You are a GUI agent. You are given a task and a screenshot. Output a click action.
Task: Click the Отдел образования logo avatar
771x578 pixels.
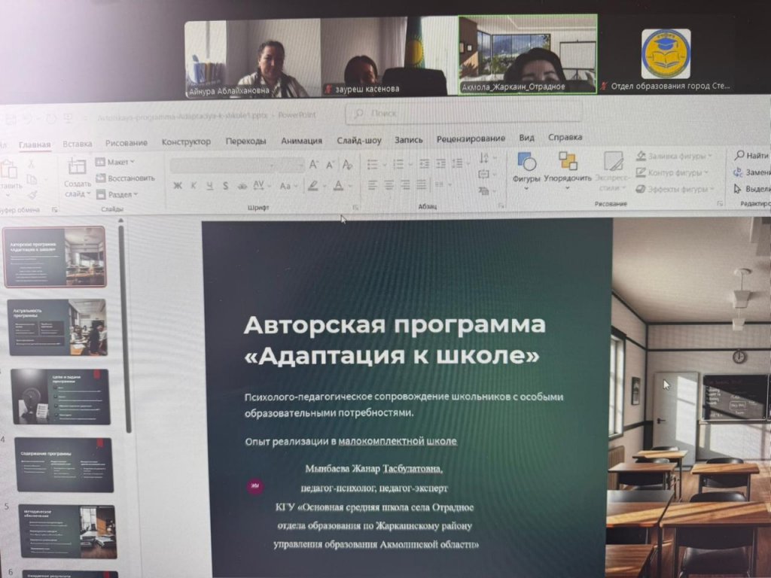(666, 53)
